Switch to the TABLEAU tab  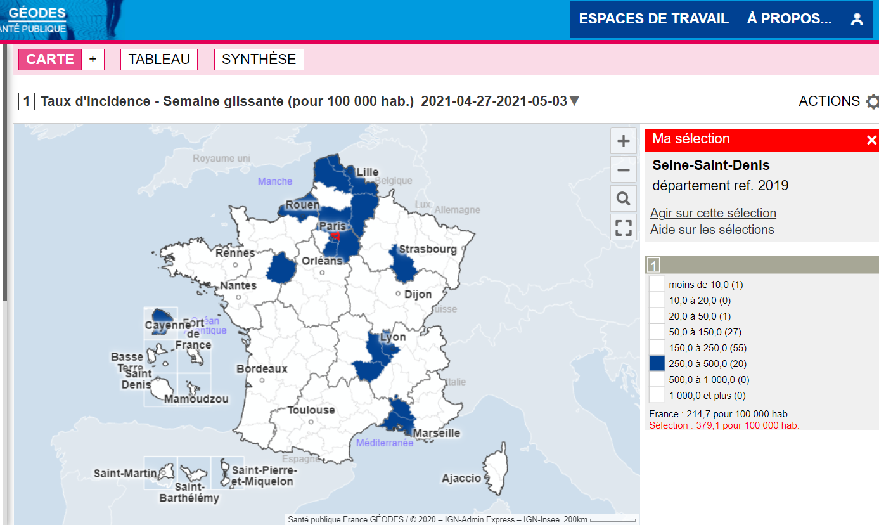point(159,59)
